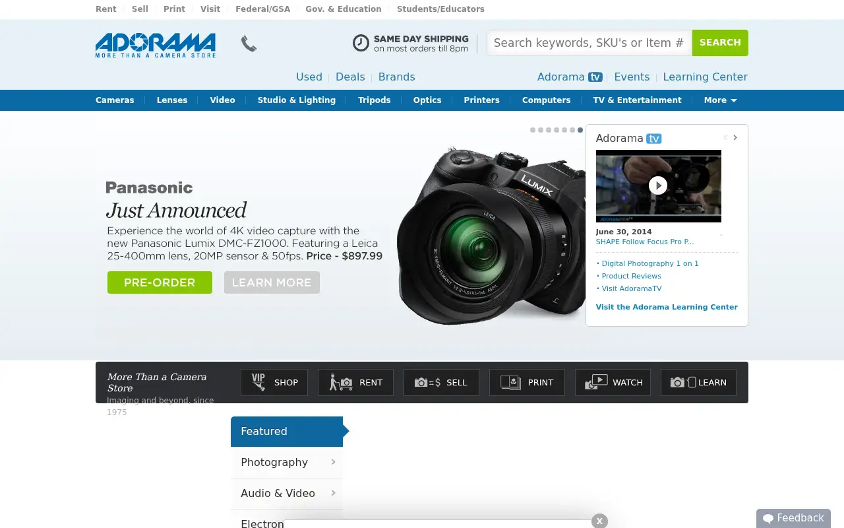Open the Federal/GSA link
844x528 pixels.
262,9
